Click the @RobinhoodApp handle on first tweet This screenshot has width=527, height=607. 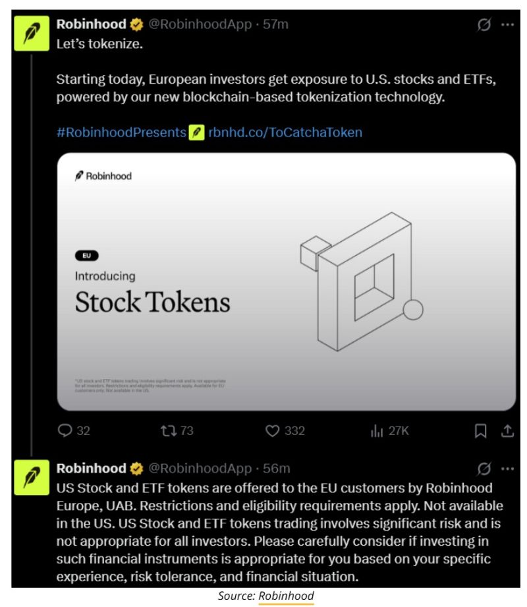coord(200,25)
